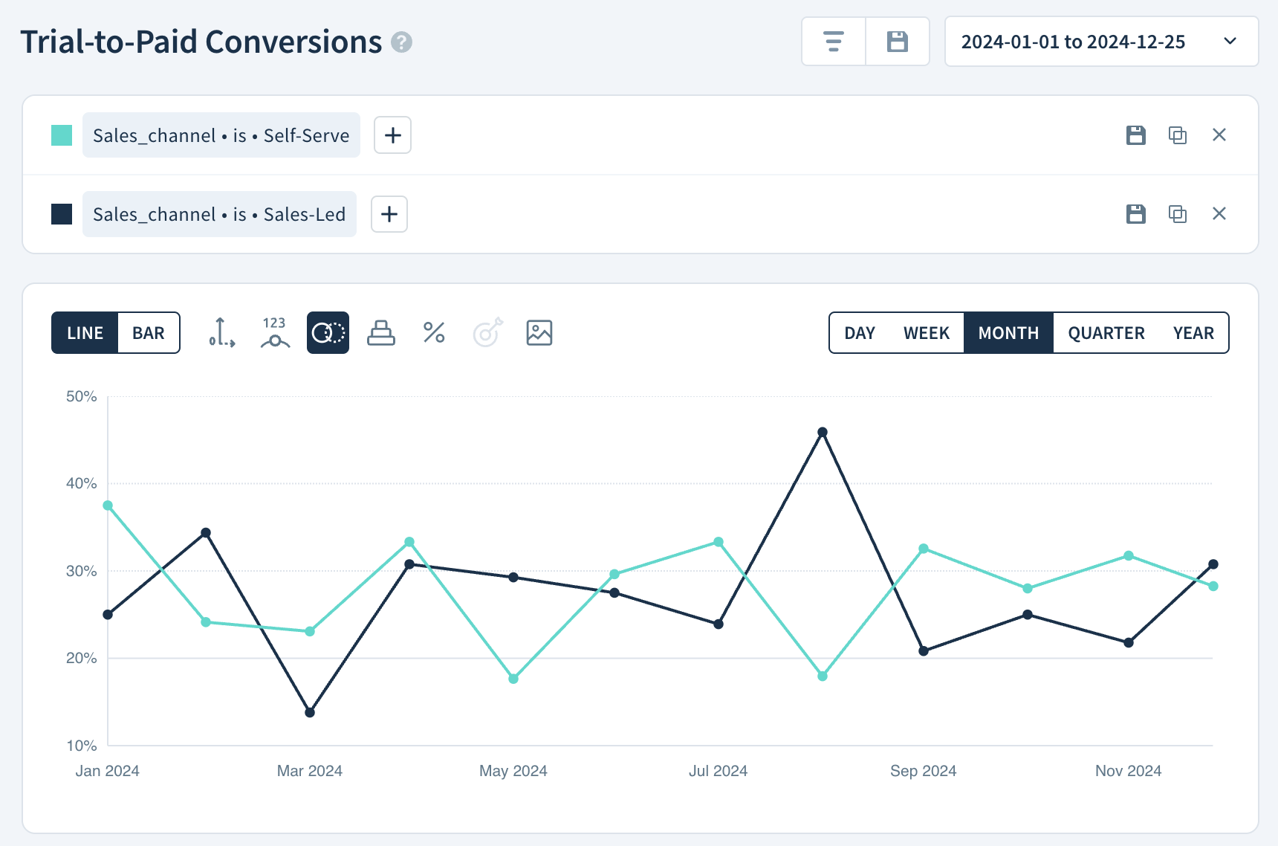Duplicate the Sales-Led filter row
This screenshot has height=846, width=1278.
pyautogui.click(x=1177, y=214)
